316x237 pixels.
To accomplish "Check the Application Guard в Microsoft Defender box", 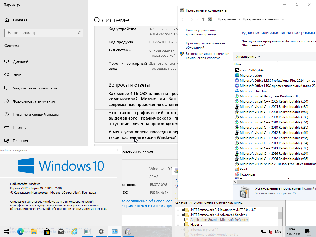I will (183, 220).
